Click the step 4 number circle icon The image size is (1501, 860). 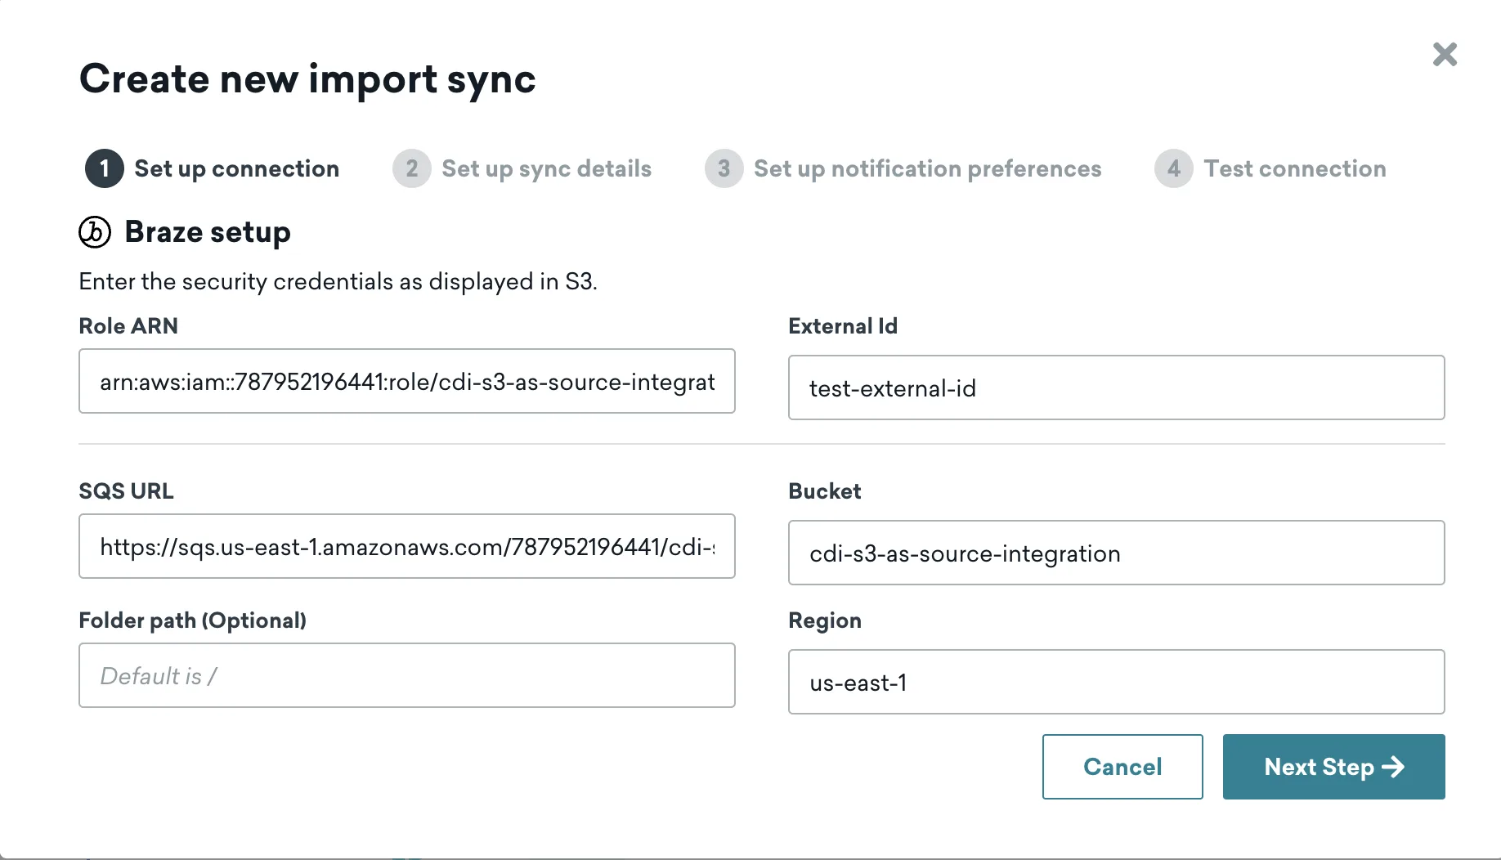(x=1173, y=168)
